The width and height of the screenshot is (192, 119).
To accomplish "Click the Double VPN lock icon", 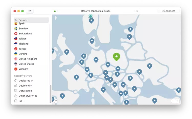I will (x=16, y=86).
